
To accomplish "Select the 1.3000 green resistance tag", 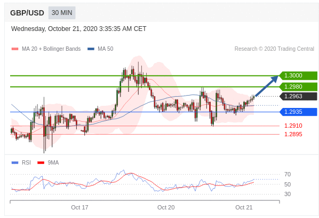I will [x=298, y=75].
